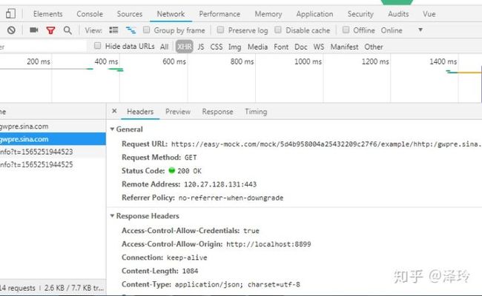Screen dimensions: 482x296
Task: Open network search magnifier
Action: (67, 30)
